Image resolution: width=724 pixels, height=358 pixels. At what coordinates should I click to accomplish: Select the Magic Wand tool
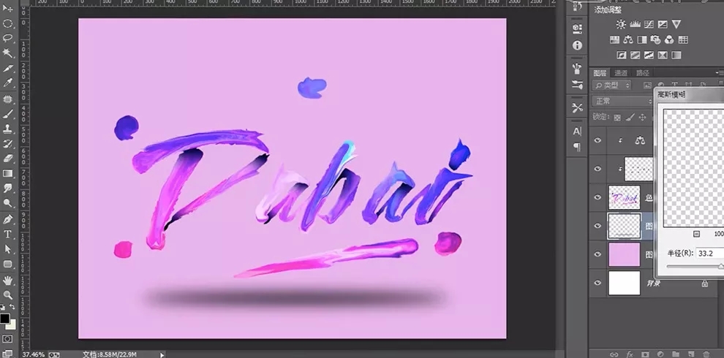[7, 53]
